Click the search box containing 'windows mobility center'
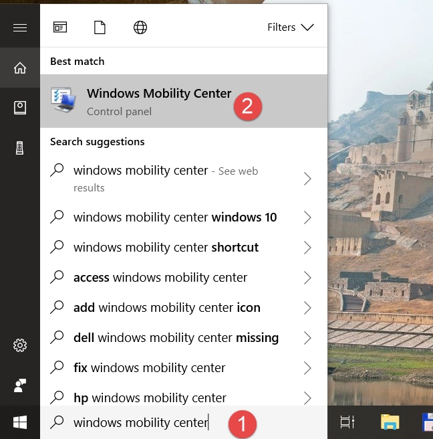The height and width of the screenshot is (439, 433). click(184, 422)
